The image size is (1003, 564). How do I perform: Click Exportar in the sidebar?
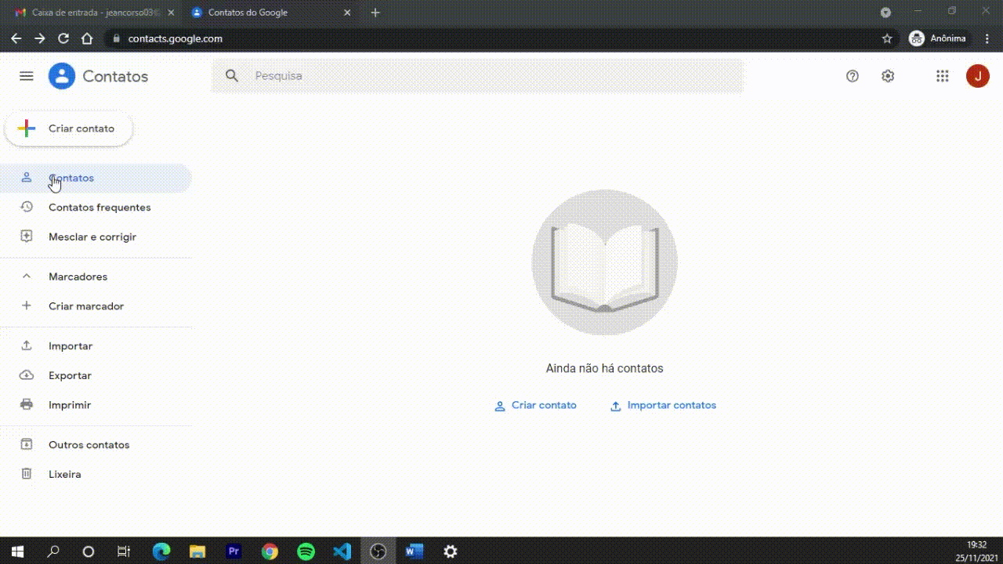95,375
